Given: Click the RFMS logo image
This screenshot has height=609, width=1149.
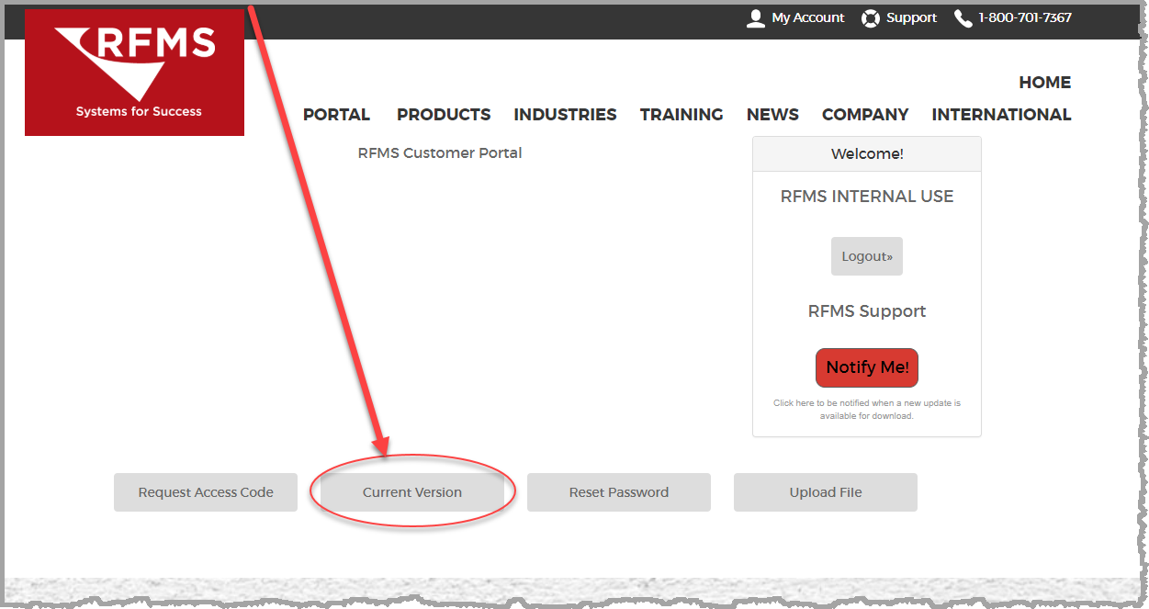Looking at the screenshot, I should [x=134, y=73].
